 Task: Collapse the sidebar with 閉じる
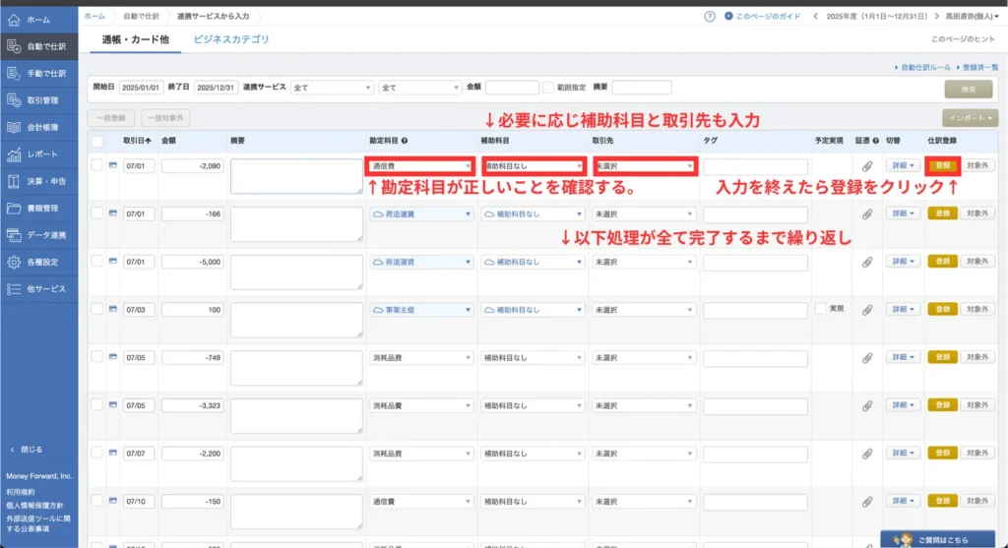tap(27, 449)
